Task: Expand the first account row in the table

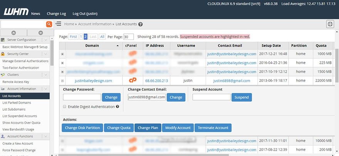Action: (62, 54)
